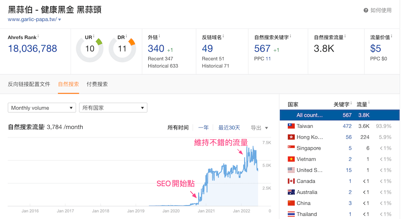Switch to 付费搜索 tab

[x=97, y=84]
